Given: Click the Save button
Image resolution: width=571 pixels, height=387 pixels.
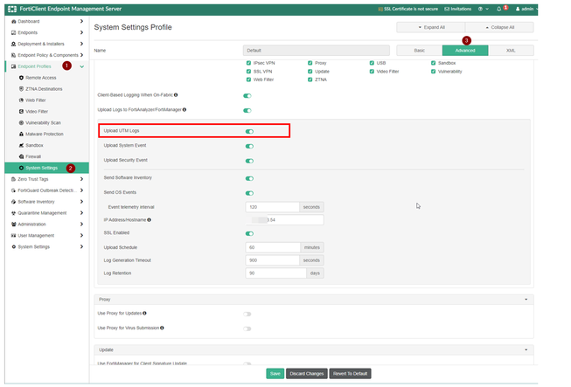Looking at the screenshot, I should point(275,374).
